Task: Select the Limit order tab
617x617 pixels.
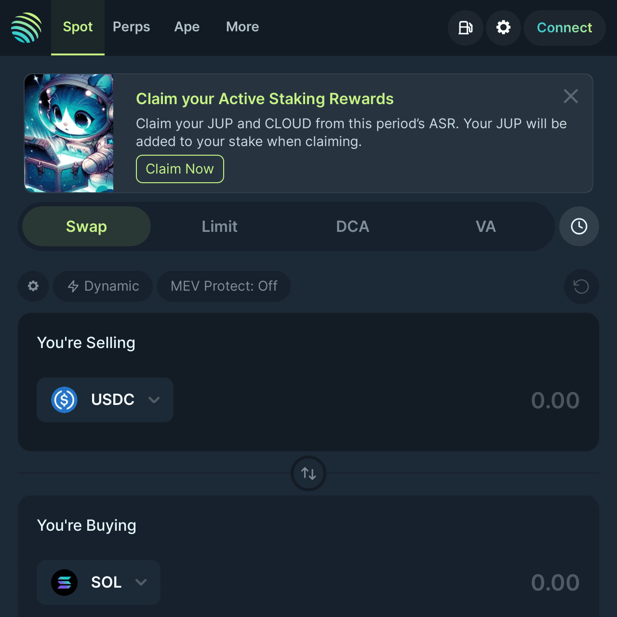Action: 219,227
